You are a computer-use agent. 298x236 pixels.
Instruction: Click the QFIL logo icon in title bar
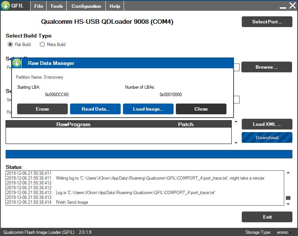click(x=6, y=6)
